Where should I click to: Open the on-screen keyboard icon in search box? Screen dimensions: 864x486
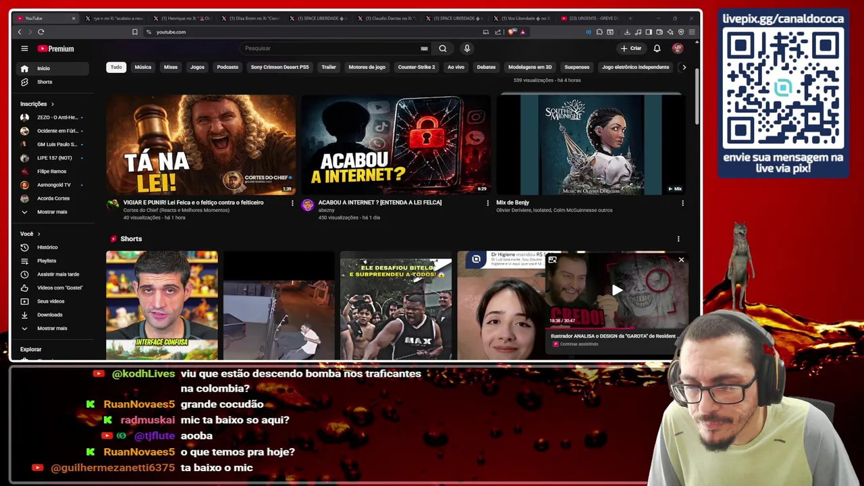(424, 49)
